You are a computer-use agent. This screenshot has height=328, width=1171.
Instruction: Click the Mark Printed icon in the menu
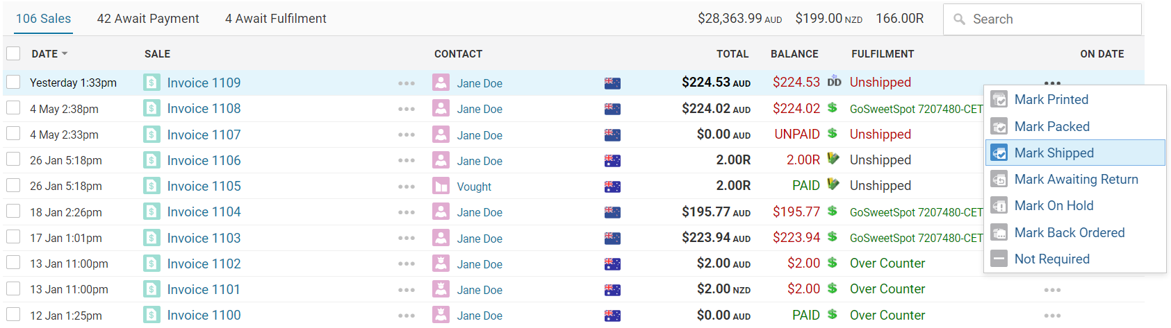point(999,100)
